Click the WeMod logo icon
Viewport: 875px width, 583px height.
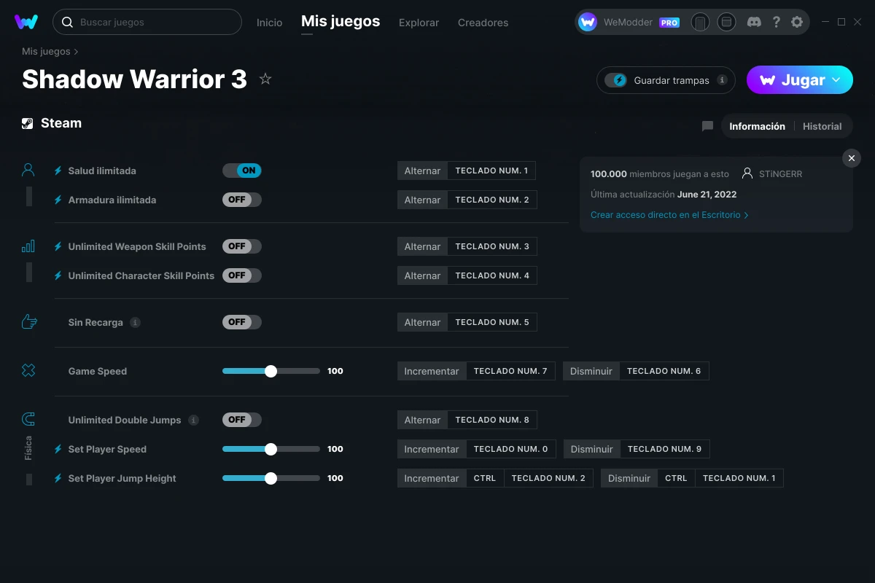26,22
